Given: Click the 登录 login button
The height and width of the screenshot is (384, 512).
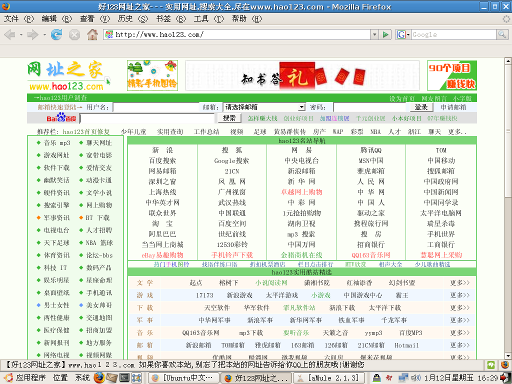Looking at the screenshot, I should [421, 107].
